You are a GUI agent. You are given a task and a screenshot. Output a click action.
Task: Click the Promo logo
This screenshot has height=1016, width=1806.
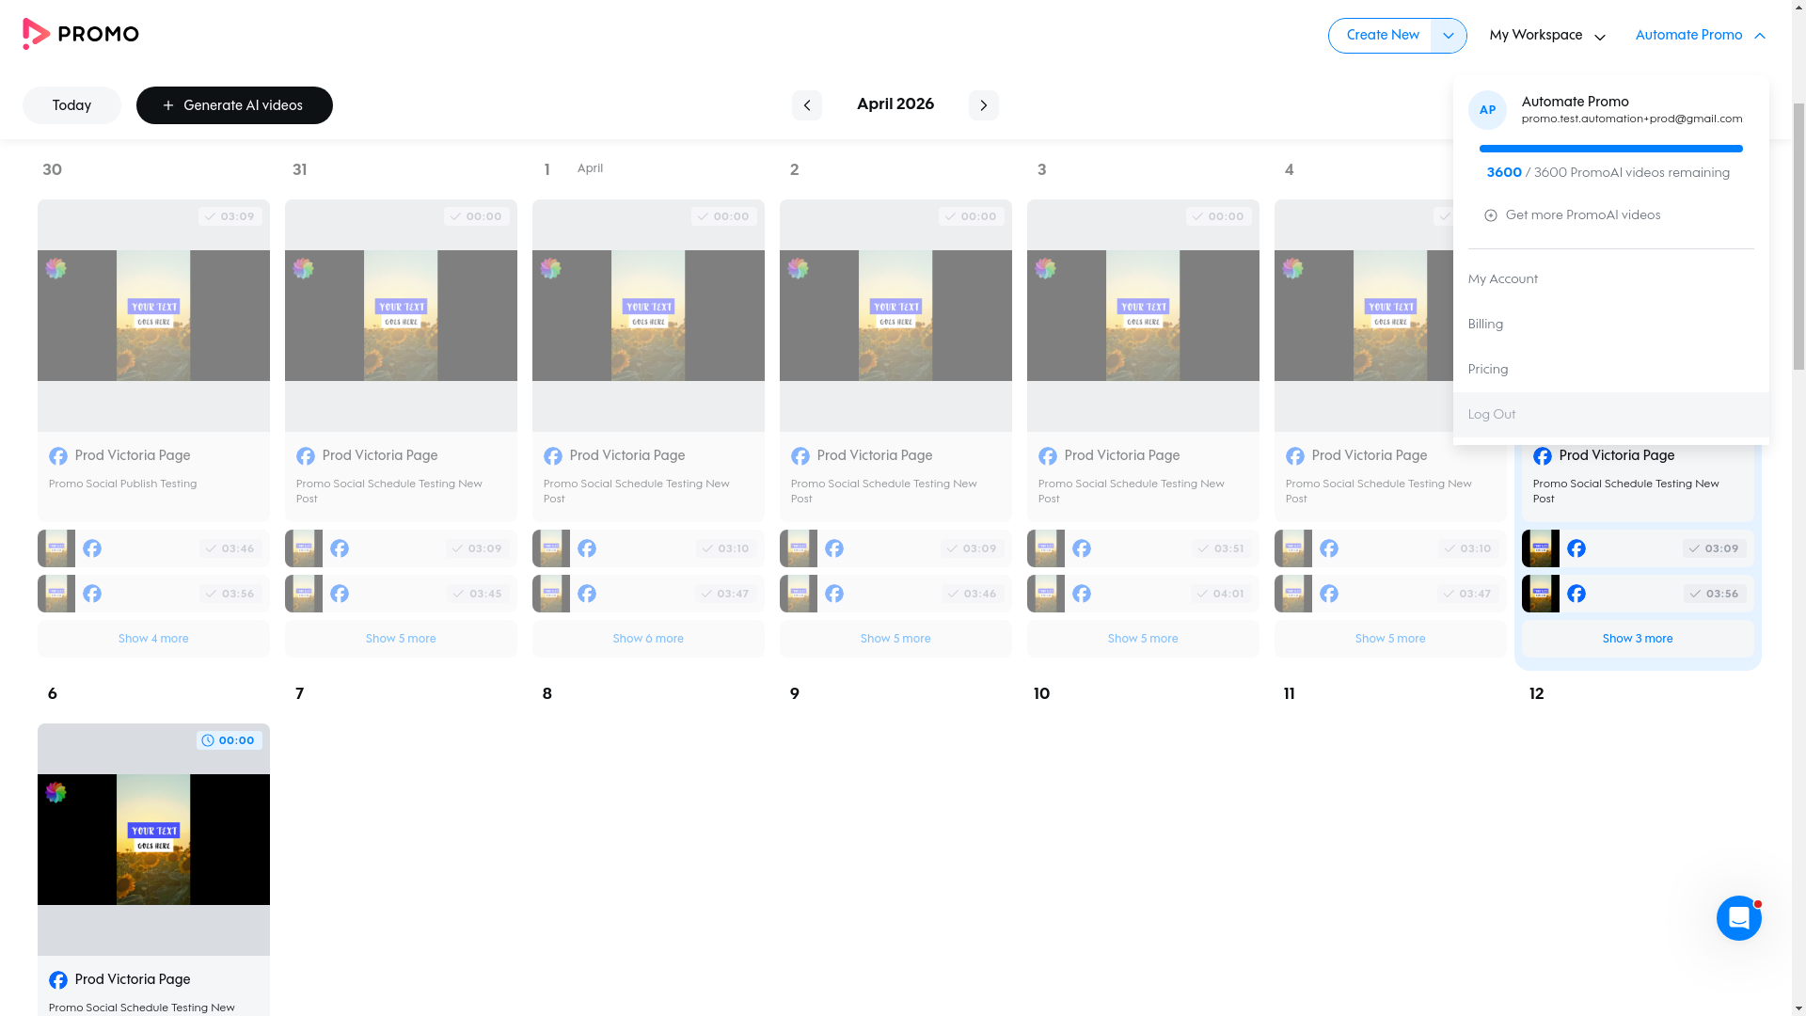tap(81, 34)
